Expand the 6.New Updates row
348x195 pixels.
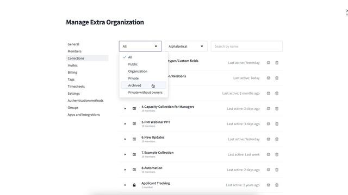point(125,139)
